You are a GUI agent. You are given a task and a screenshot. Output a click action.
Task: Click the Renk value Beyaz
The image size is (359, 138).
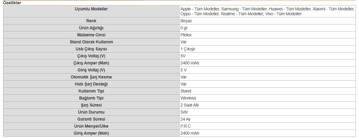pyautogui.click(x=186, y=21)
